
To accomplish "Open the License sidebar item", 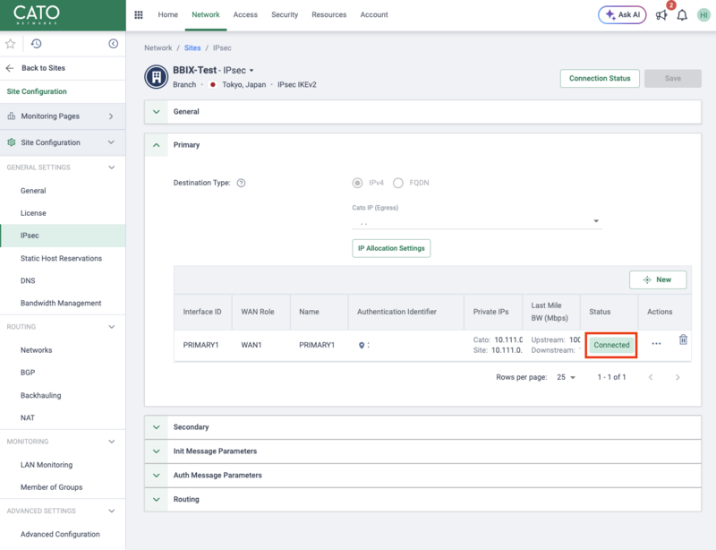I will [33, 213].
